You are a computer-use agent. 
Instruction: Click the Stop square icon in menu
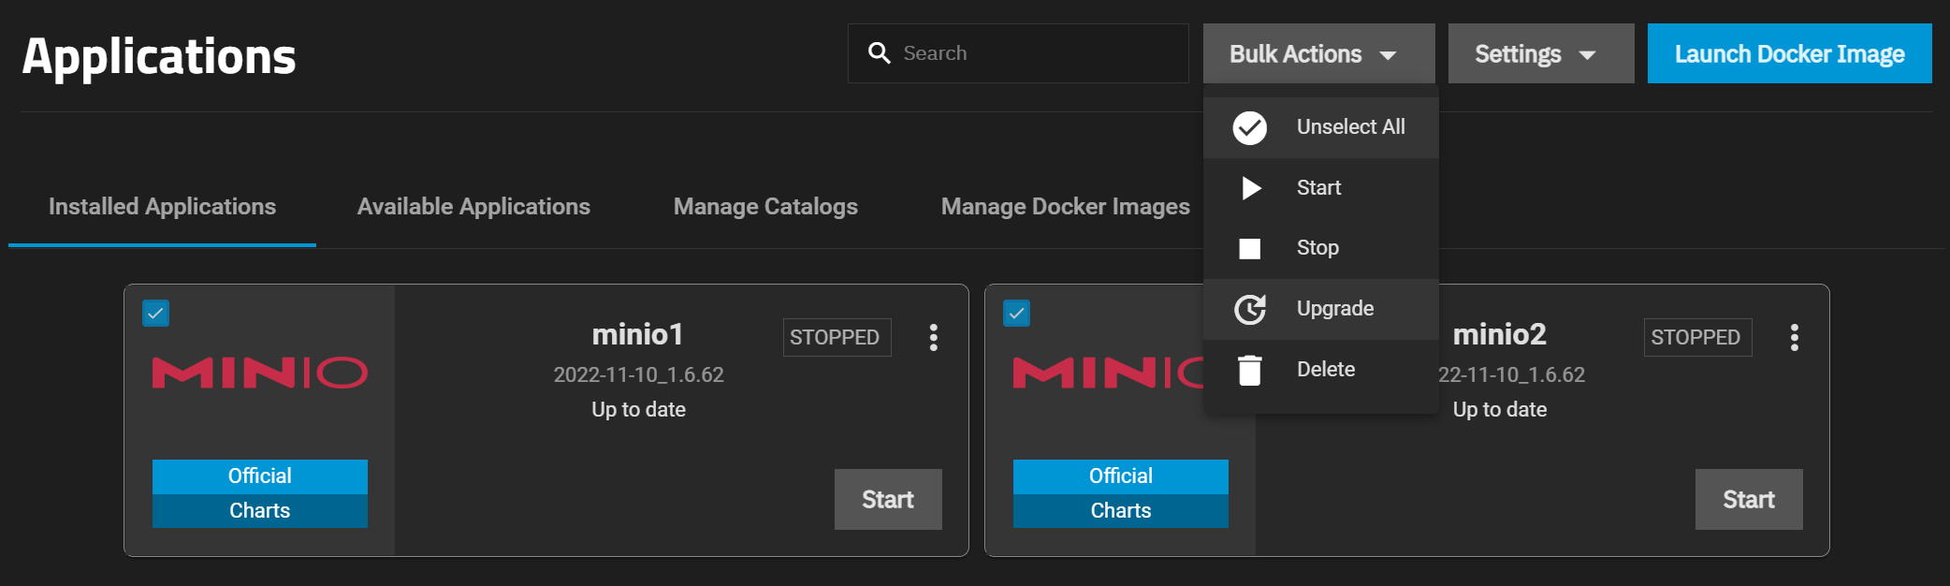1249,248
